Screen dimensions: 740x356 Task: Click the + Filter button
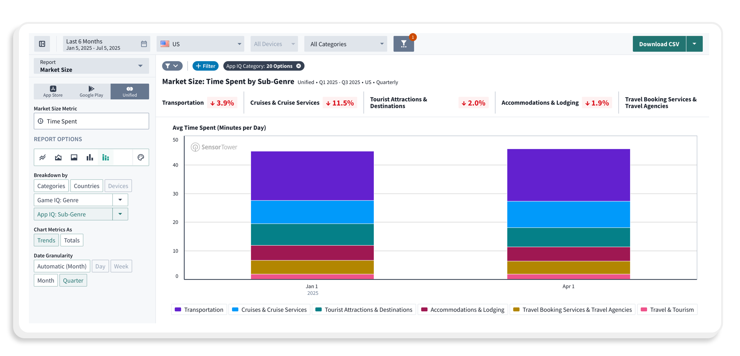pos(205,66)
